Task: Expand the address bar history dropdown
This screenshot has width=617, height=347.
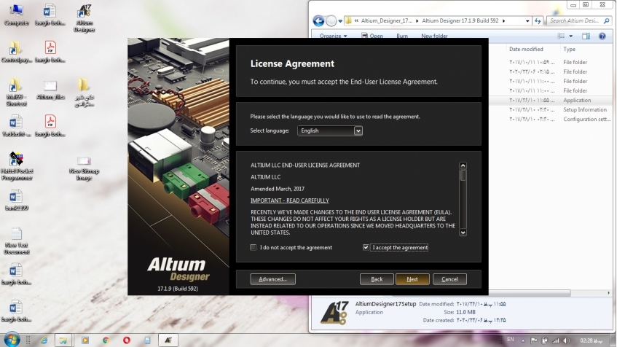Action: [x=527, y=21]
